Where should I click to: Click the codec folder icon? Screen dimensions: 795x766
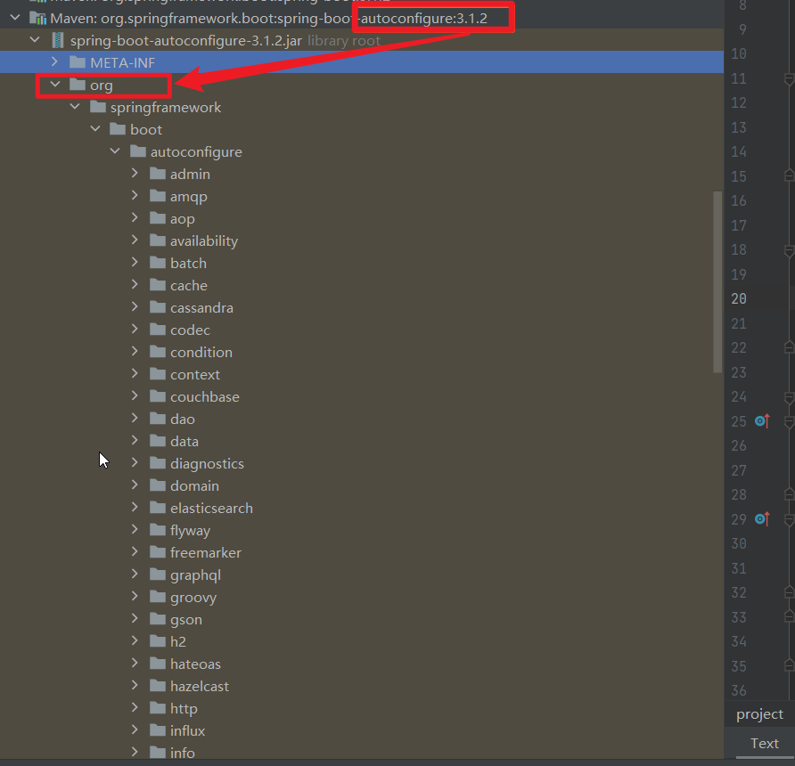pyautogui.click(x=158, y=330)
